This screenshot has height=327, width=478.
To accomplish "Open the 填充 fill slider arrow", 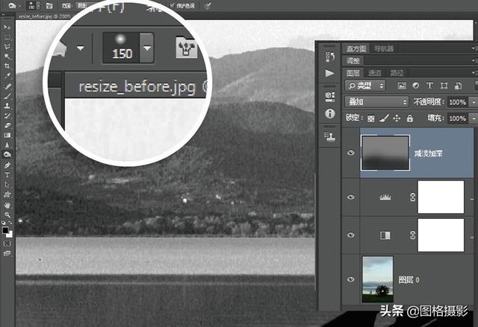I will (474, 118).
